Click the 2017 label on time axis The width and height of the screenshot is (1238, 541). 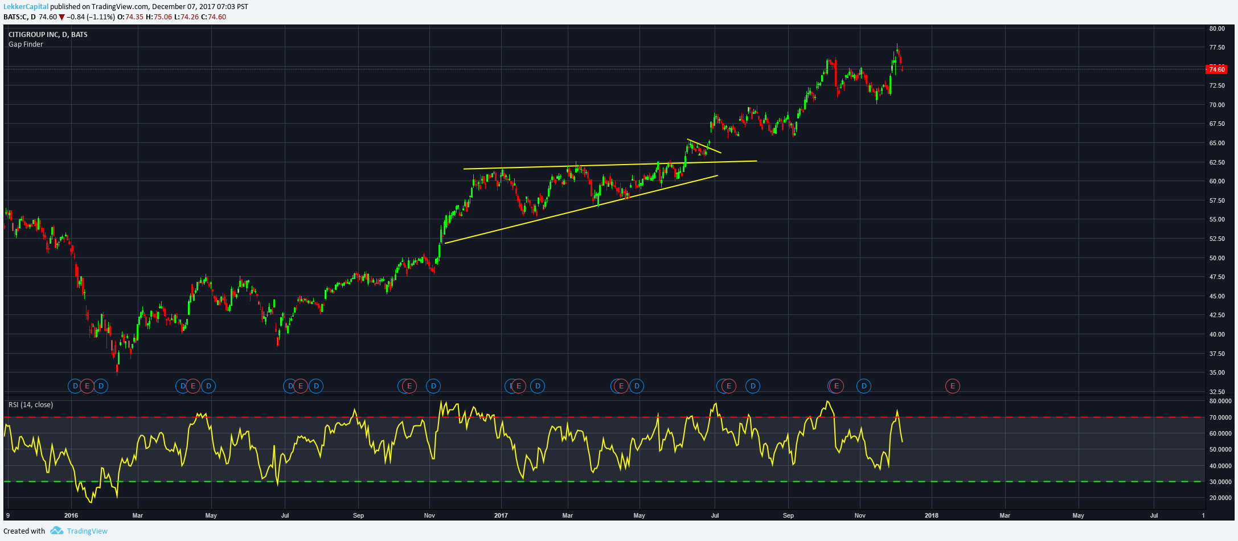pyautogui.click(x=501, y=515)
